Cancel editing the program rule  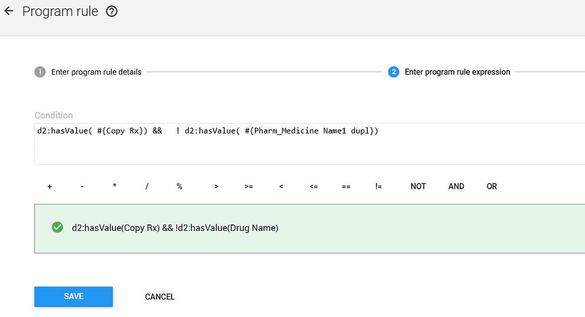160,296
